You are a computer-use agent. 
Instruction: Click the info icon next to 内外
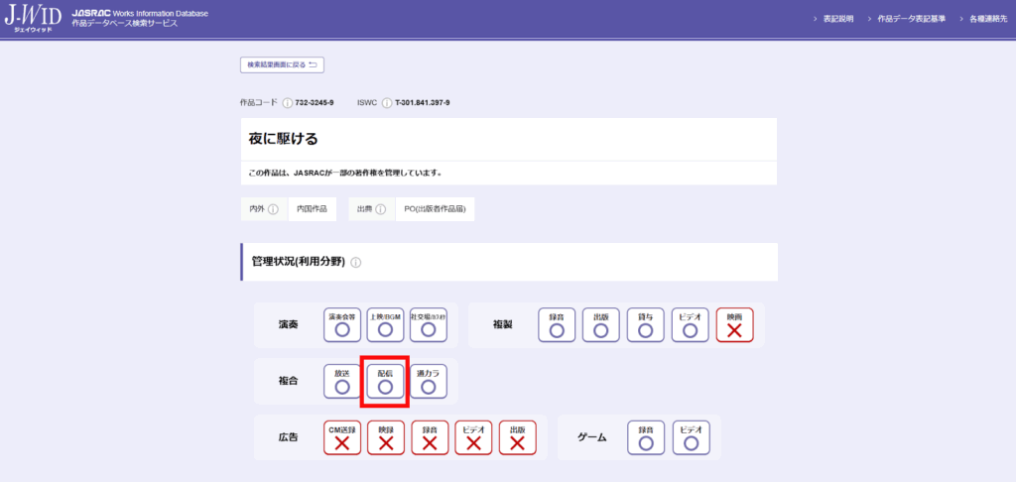pyautogui.click(x=273, y=209)
